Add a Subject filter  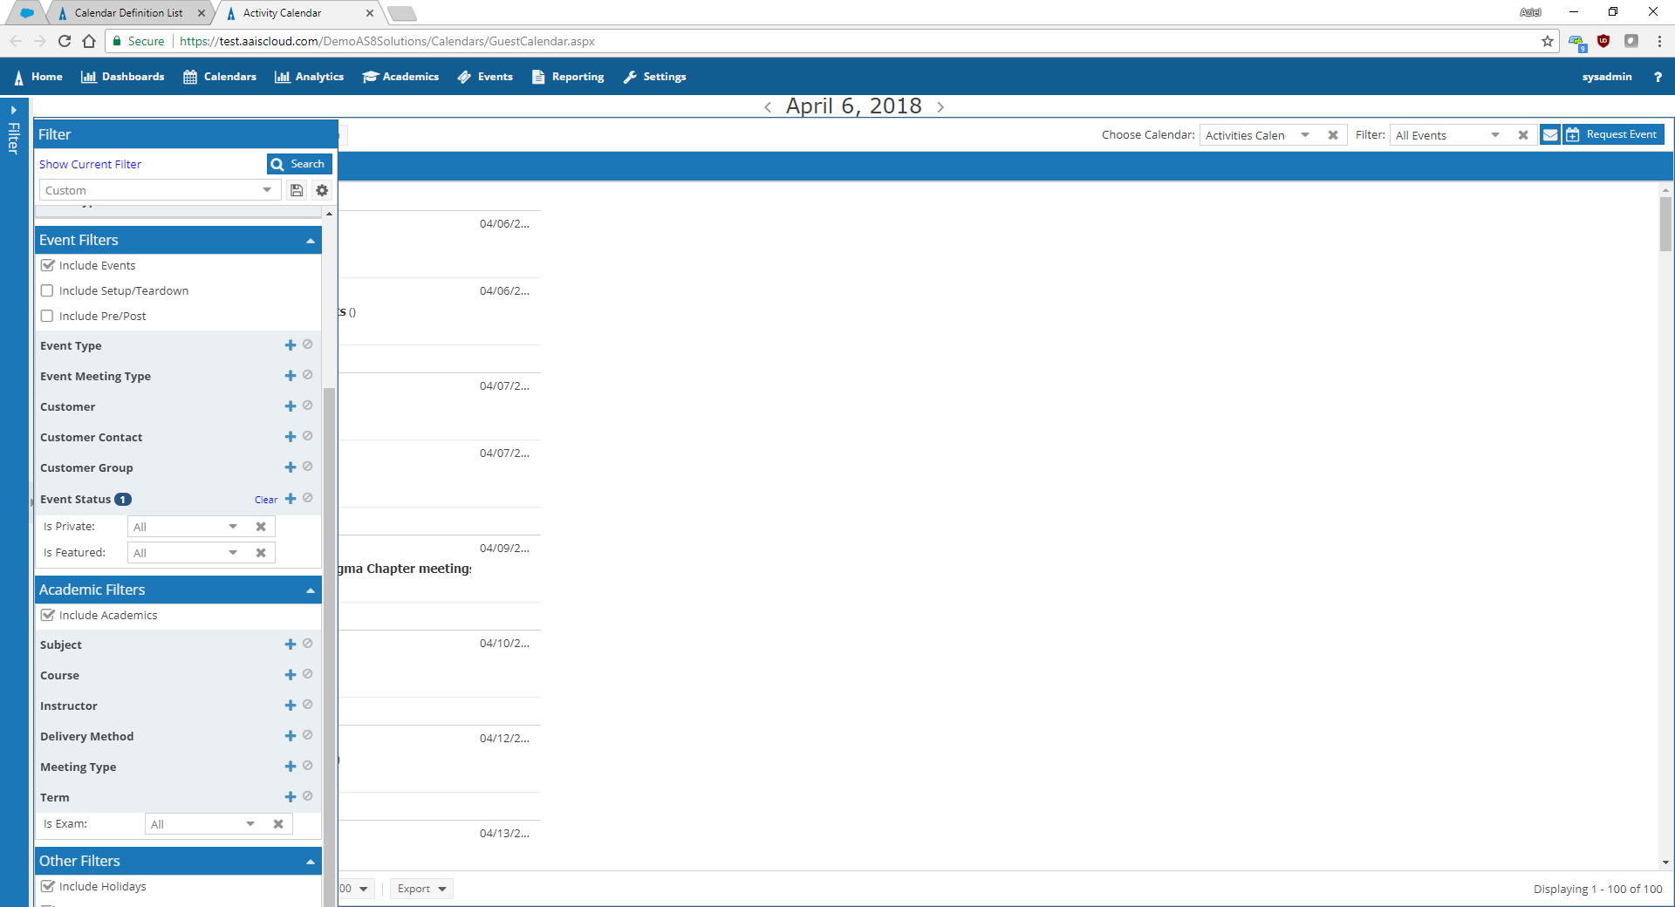coord(291,644)
